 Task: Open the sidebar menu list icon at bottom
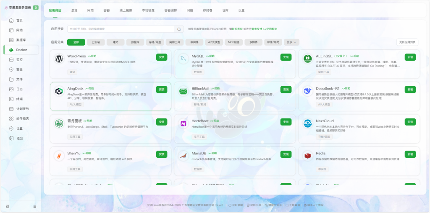point(34,206)
